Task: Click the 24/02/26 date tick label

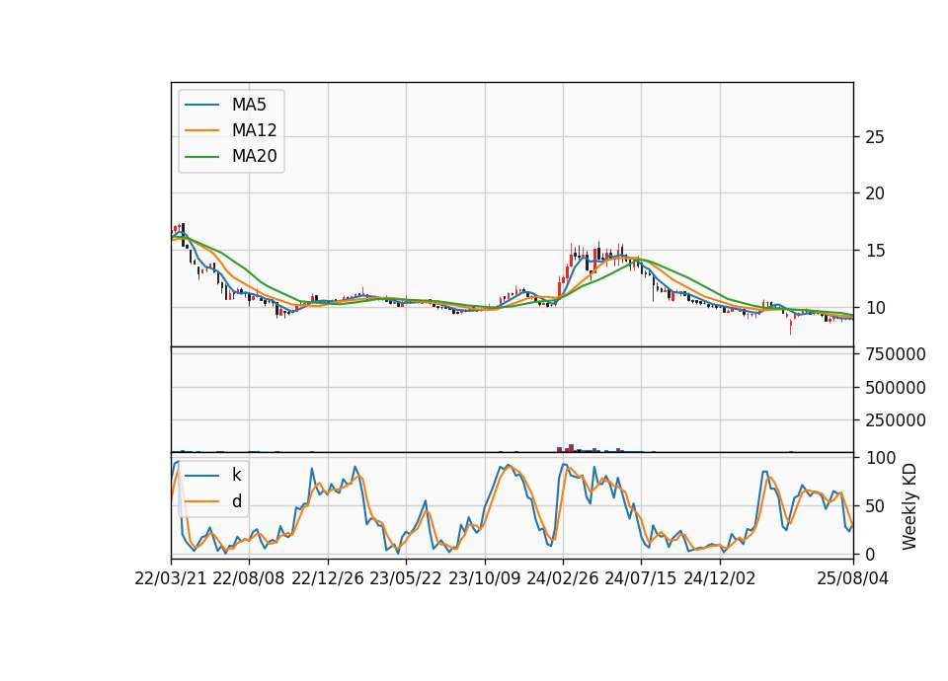Action: click(562, 578)
